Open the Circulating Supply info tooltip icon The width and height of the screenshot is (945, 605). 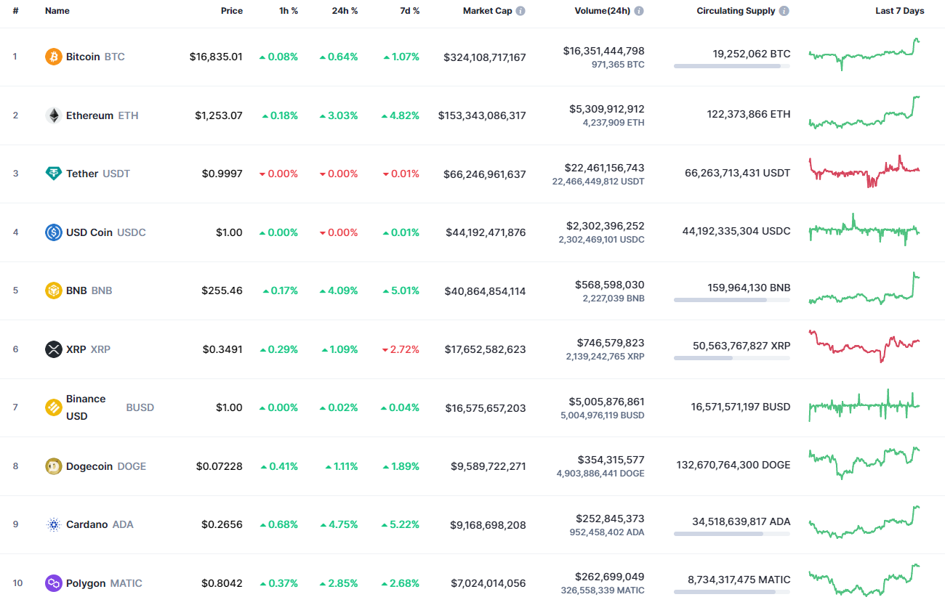(783, 10)
